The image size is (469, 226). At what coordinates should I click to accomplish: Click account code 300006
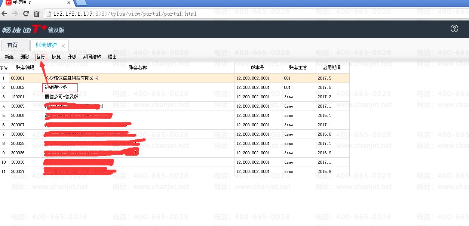coord(18,115)
